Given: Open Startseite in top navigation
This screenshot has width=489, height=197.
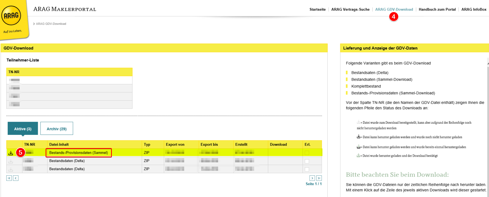Looking at the screenshot, I should [x=318, y=10].
